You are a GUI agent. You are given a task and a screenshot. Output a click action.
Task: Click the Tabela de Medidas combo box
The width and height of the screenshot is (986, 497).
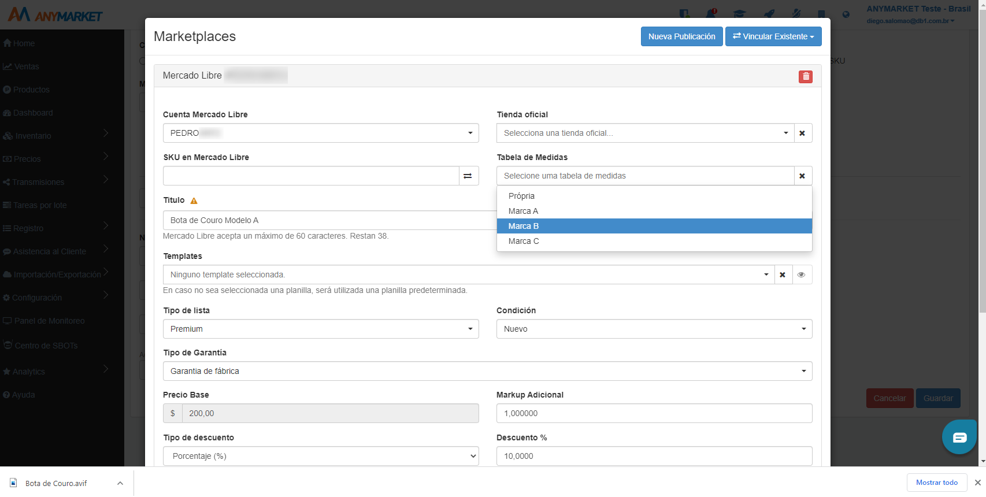[x=645, y=176]
